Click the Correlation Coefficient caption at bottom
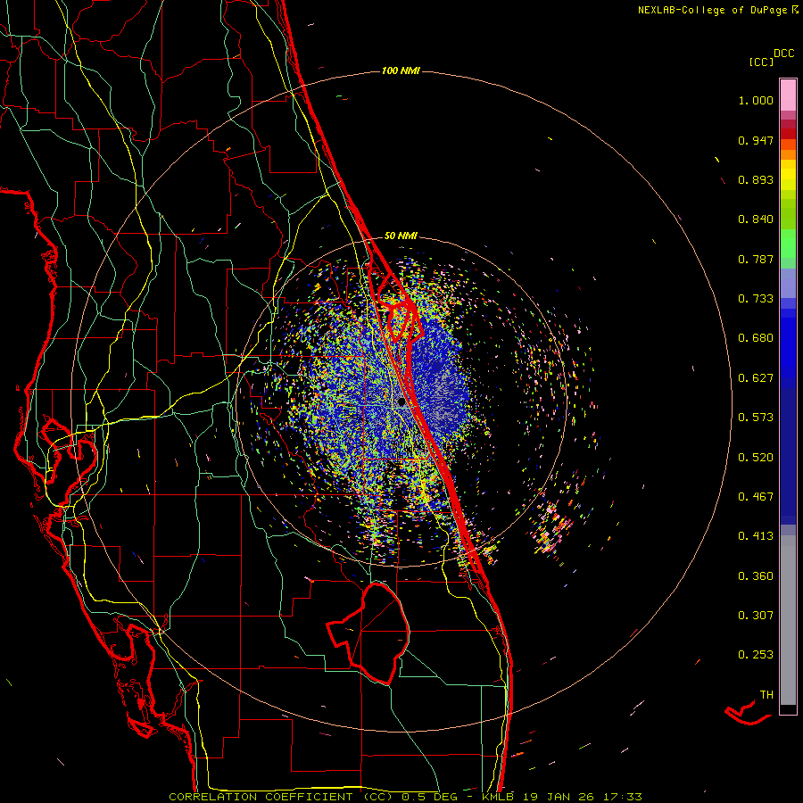Screen dimensions: 803x803 (405, 797)
